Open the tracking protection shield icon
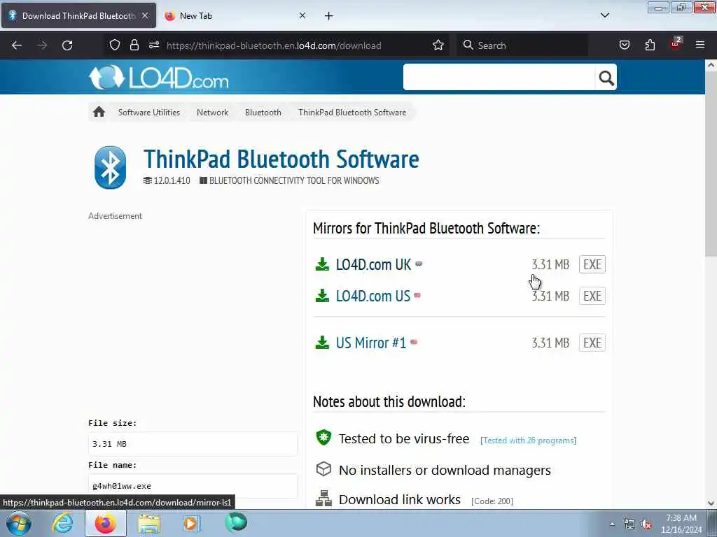Image resolution: width=717 pixels, height=537 pixels. [115, 45]
